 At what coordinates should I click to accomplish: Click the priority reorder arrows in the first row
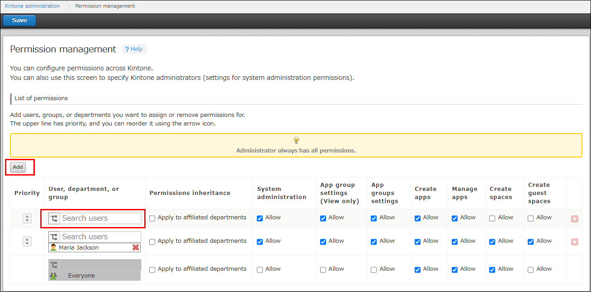click(x=27, y=218)
